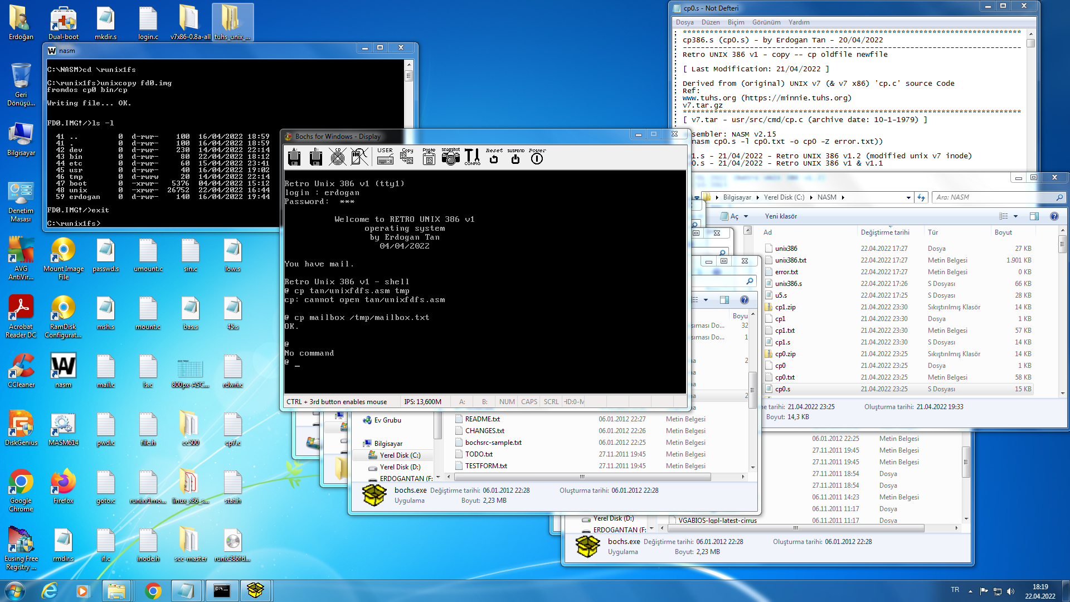Image resolution: width=1070 pixels, height=602 pixels.
Task: Open the Dosya menu in Notepad
Action: 685,22
